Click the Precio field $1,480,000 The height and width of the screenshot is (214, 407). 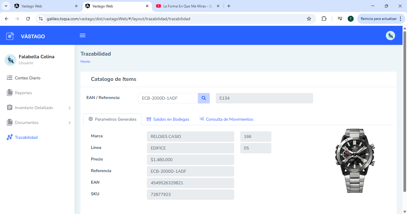tap(190, 160)
